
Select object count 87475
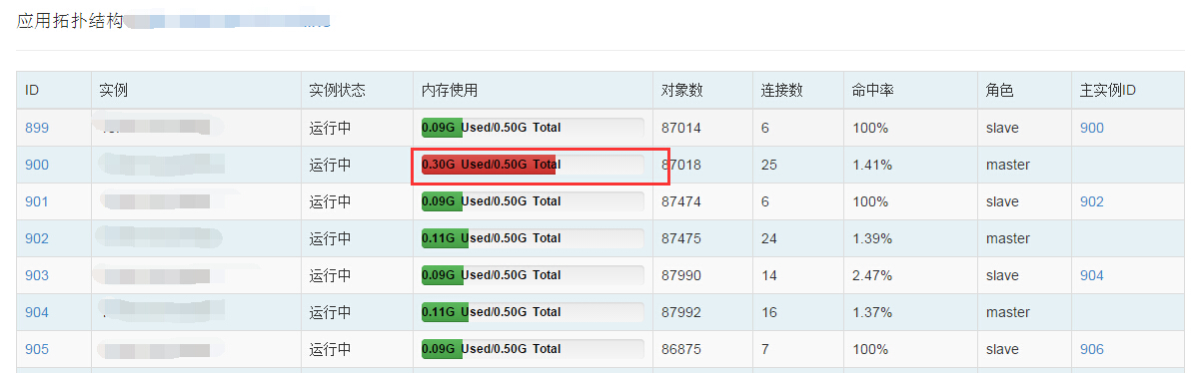(681, 238)
